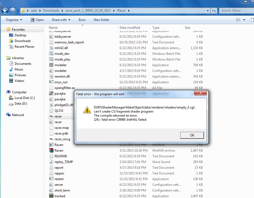Sort by Date modified column header
The width and height of the screenshot is (254, 198).
click(x=130, y=28)
